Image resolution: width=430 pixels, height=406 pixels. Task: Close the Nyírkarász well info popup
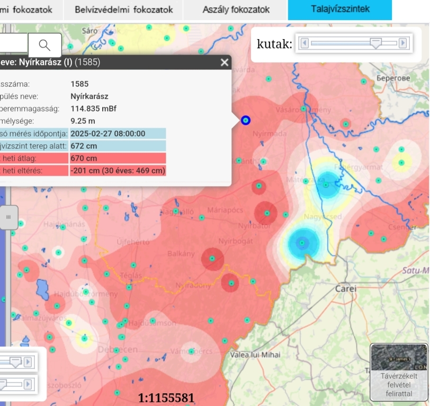point(225,62)
